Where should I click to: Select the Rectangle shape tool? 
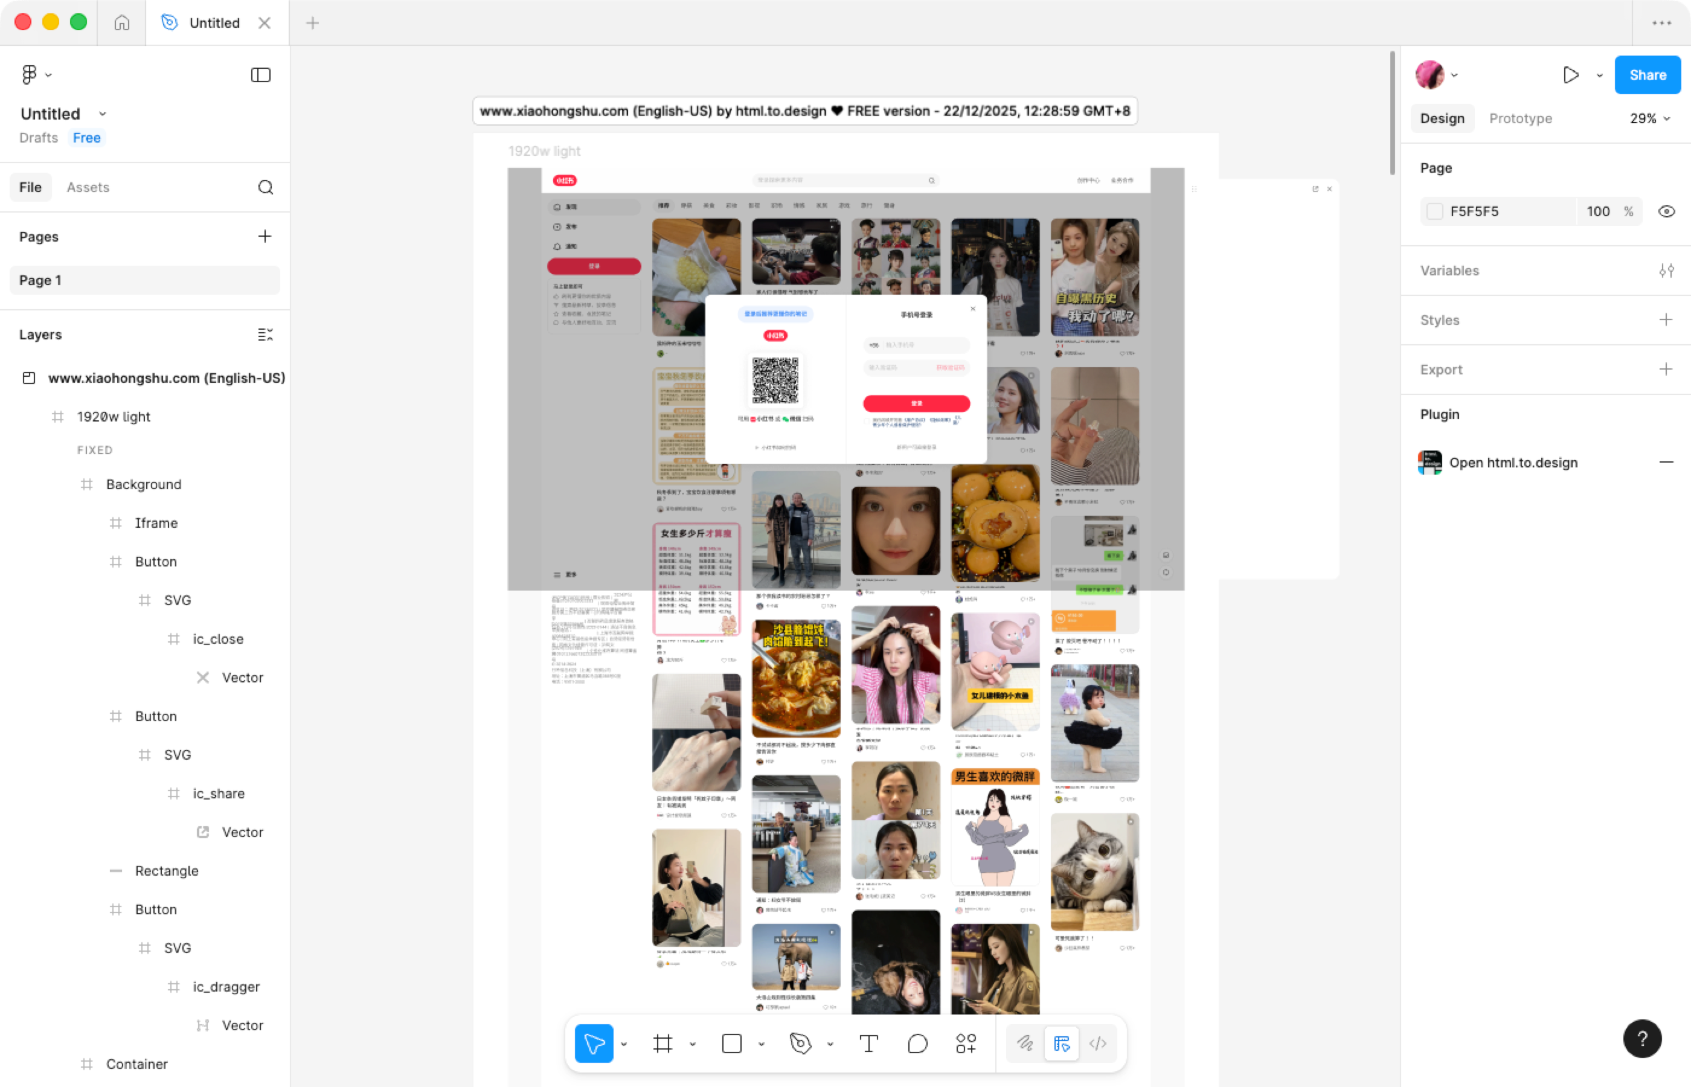pos(732,1044)
